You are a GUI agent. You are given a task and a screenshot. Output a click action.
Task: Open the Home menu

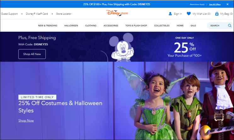pos(180,26)
